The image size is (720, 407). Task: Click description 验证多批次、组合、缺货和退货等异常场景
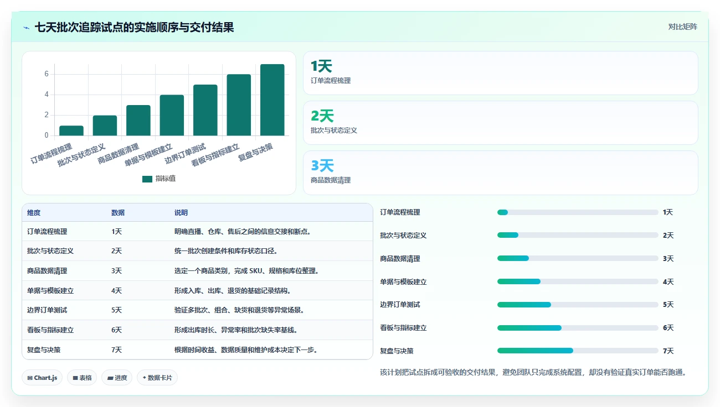tap(240, 310)
